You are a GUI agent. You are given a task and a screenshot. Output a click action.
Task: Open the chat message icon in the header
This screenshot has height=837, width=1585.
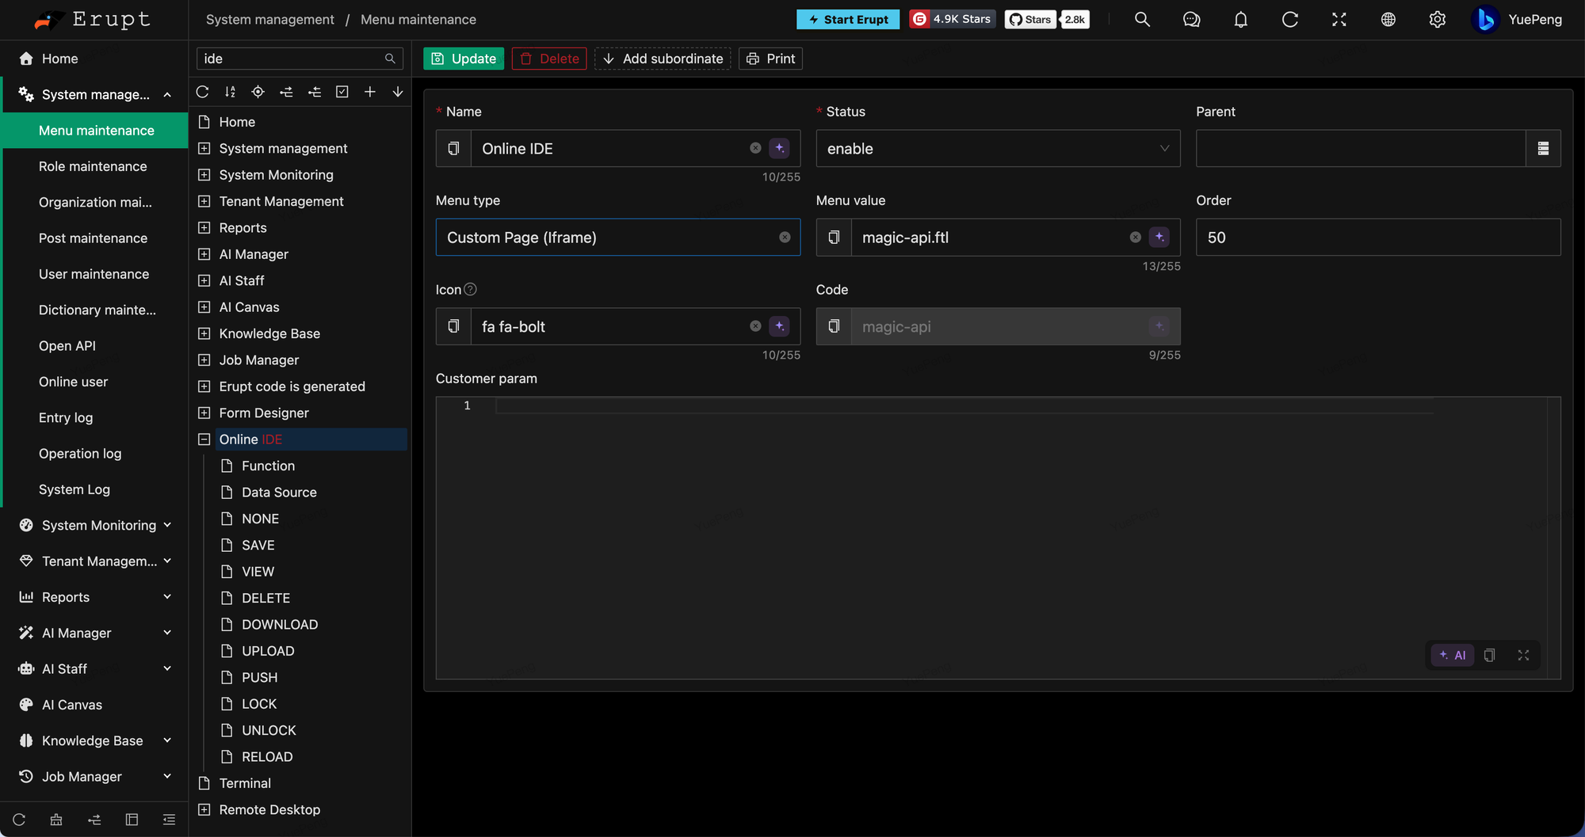1191,20
